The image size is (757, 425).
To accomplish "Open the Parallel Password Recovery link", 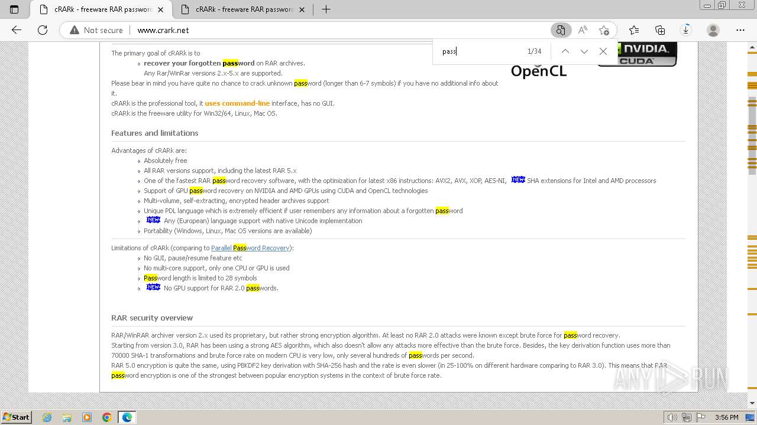I will click(x=250, y=248).
